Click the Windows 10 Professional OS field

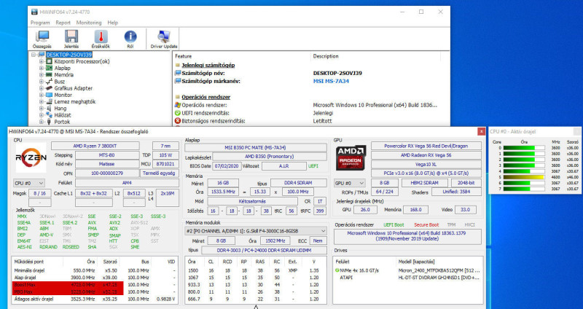pyautogui.click(x=407, y=236)
